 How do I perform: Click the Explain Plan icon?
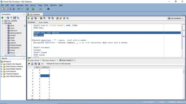[35, 18]
